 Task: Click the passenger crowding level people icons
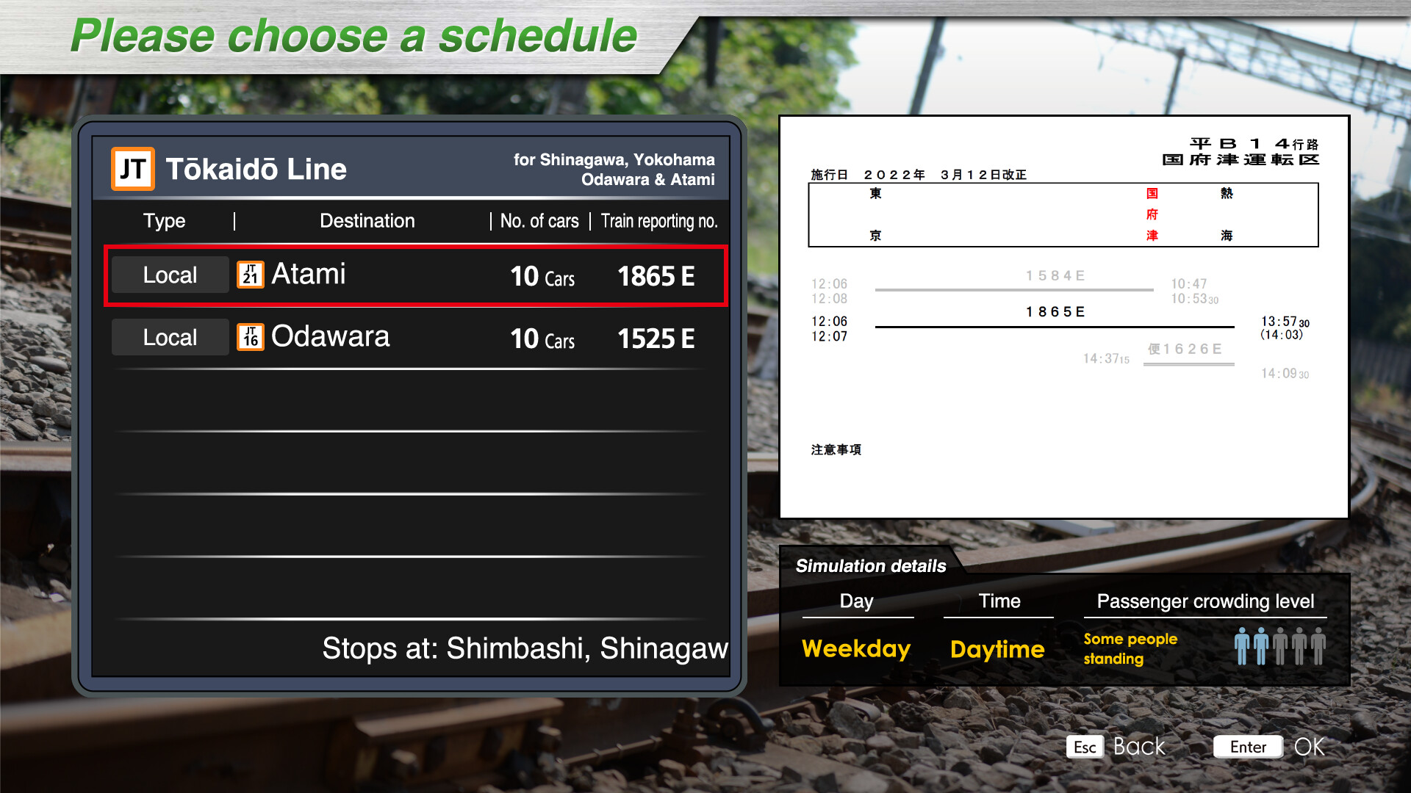1279,647
